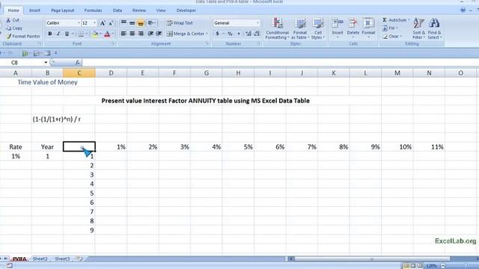The width and height of the screenshot is (479, 269).
Task: Apply Comma Style format
Action: 239,34
